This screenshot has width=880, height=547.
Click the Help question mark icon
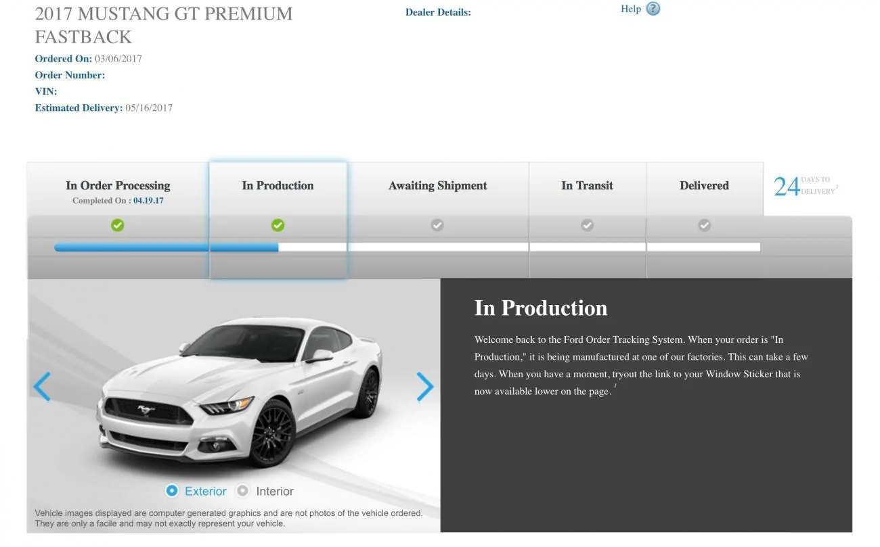point(653,9)
